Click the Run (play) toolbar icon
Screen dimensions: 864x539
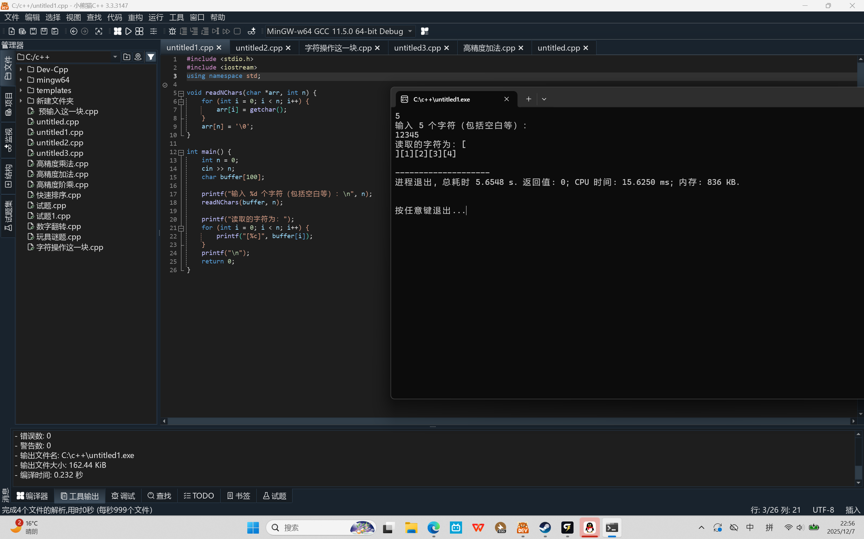tap(128, 31)
